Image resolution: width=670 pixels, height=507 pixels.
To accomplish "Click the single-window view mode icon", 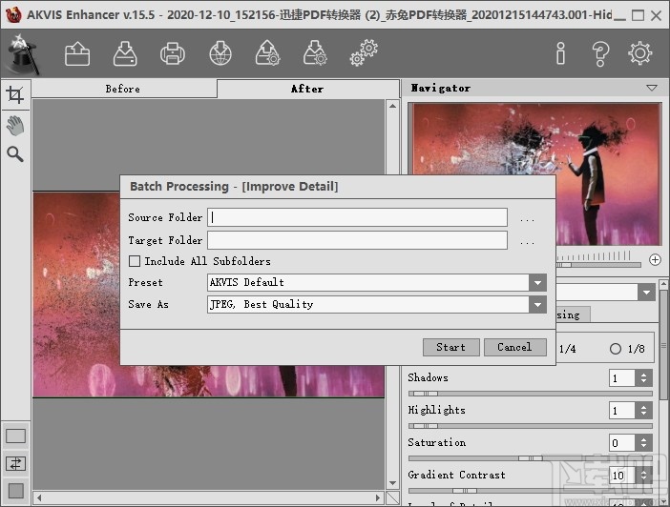I will point(16,436).
